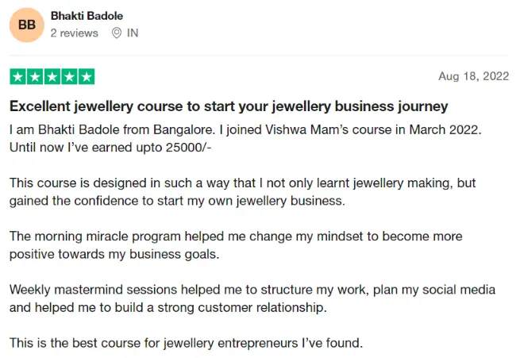Click the fourth green rating star
The height and width of the screenshot is (358, 520).
(69, 77)
